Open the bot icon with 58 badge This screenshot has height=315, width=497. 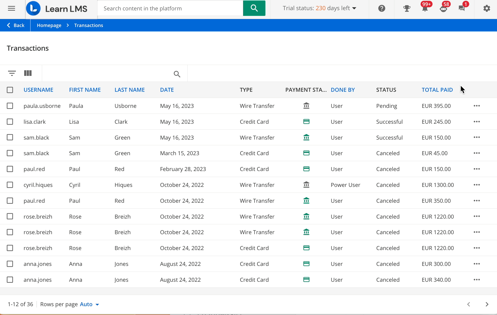(x=443, y=9)
